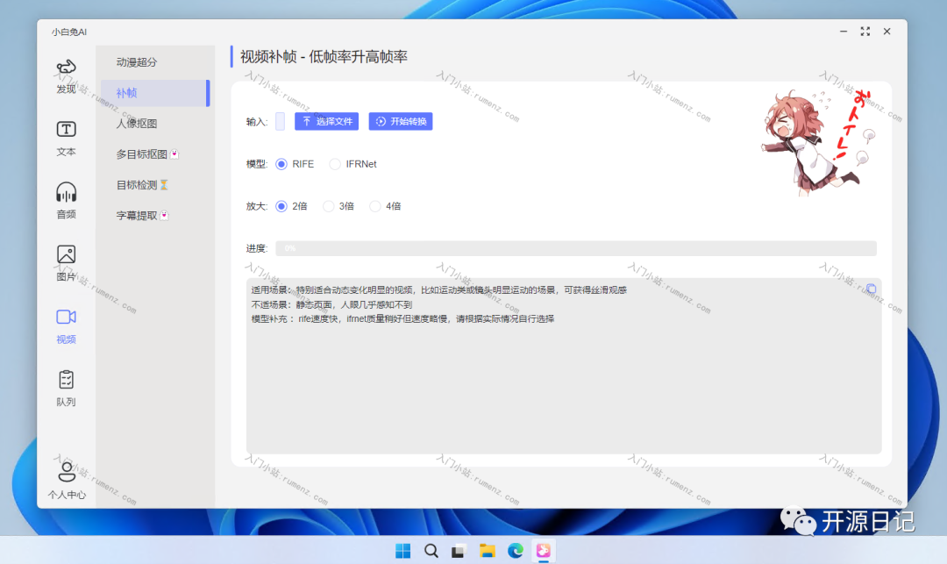Screen dimensions: 947x564
Task: Open File Explorer from taskbar
Action: 487,551
